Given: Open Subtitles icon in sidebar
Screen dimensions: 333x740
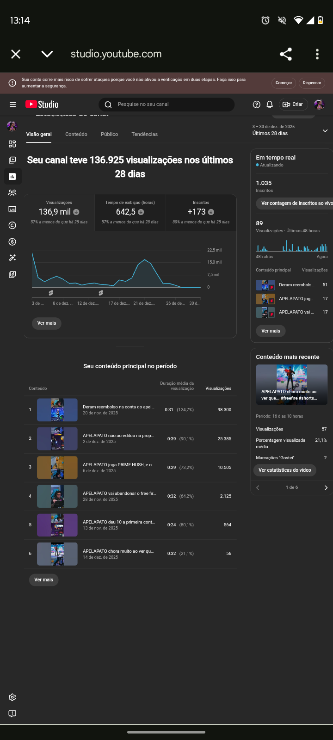Looking at the screenshot, I should 12,209.
